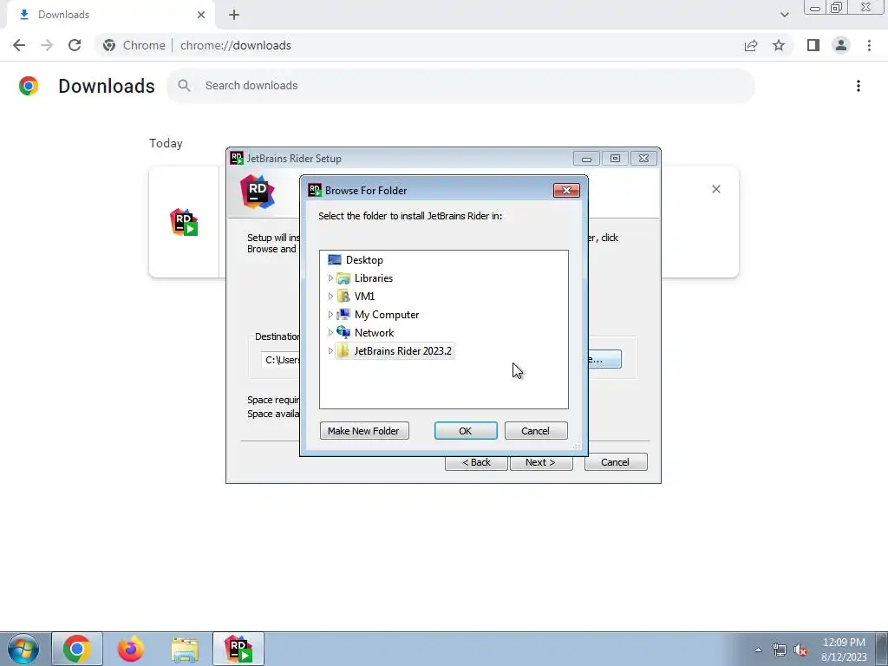888x666 pixels.
Task: Open the tab search dropdown
Action: coord(784,15)
